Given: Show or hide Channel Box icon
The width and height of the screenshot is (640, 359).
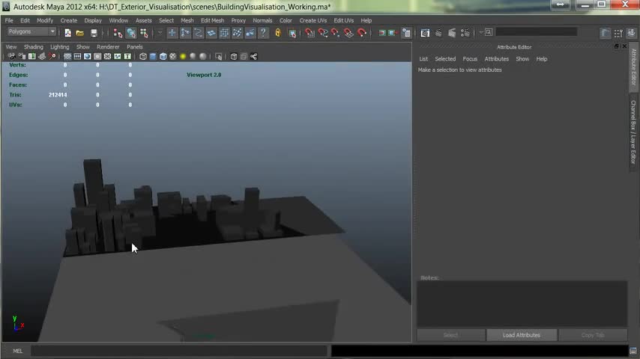Looking at the screenshot, I should 632,33.
